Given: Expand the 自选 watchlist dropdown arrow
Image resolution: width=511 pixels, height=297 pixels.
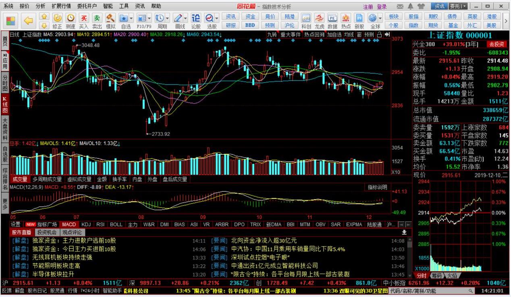Looking at the screenshot, I should tap(131, 19).
